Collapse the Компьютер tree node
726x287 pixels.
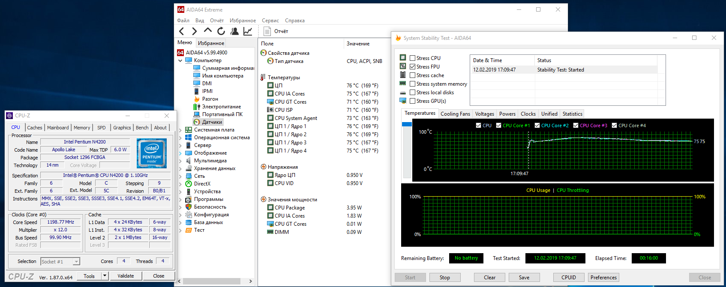pyautogui.click(x=180, y=61)
